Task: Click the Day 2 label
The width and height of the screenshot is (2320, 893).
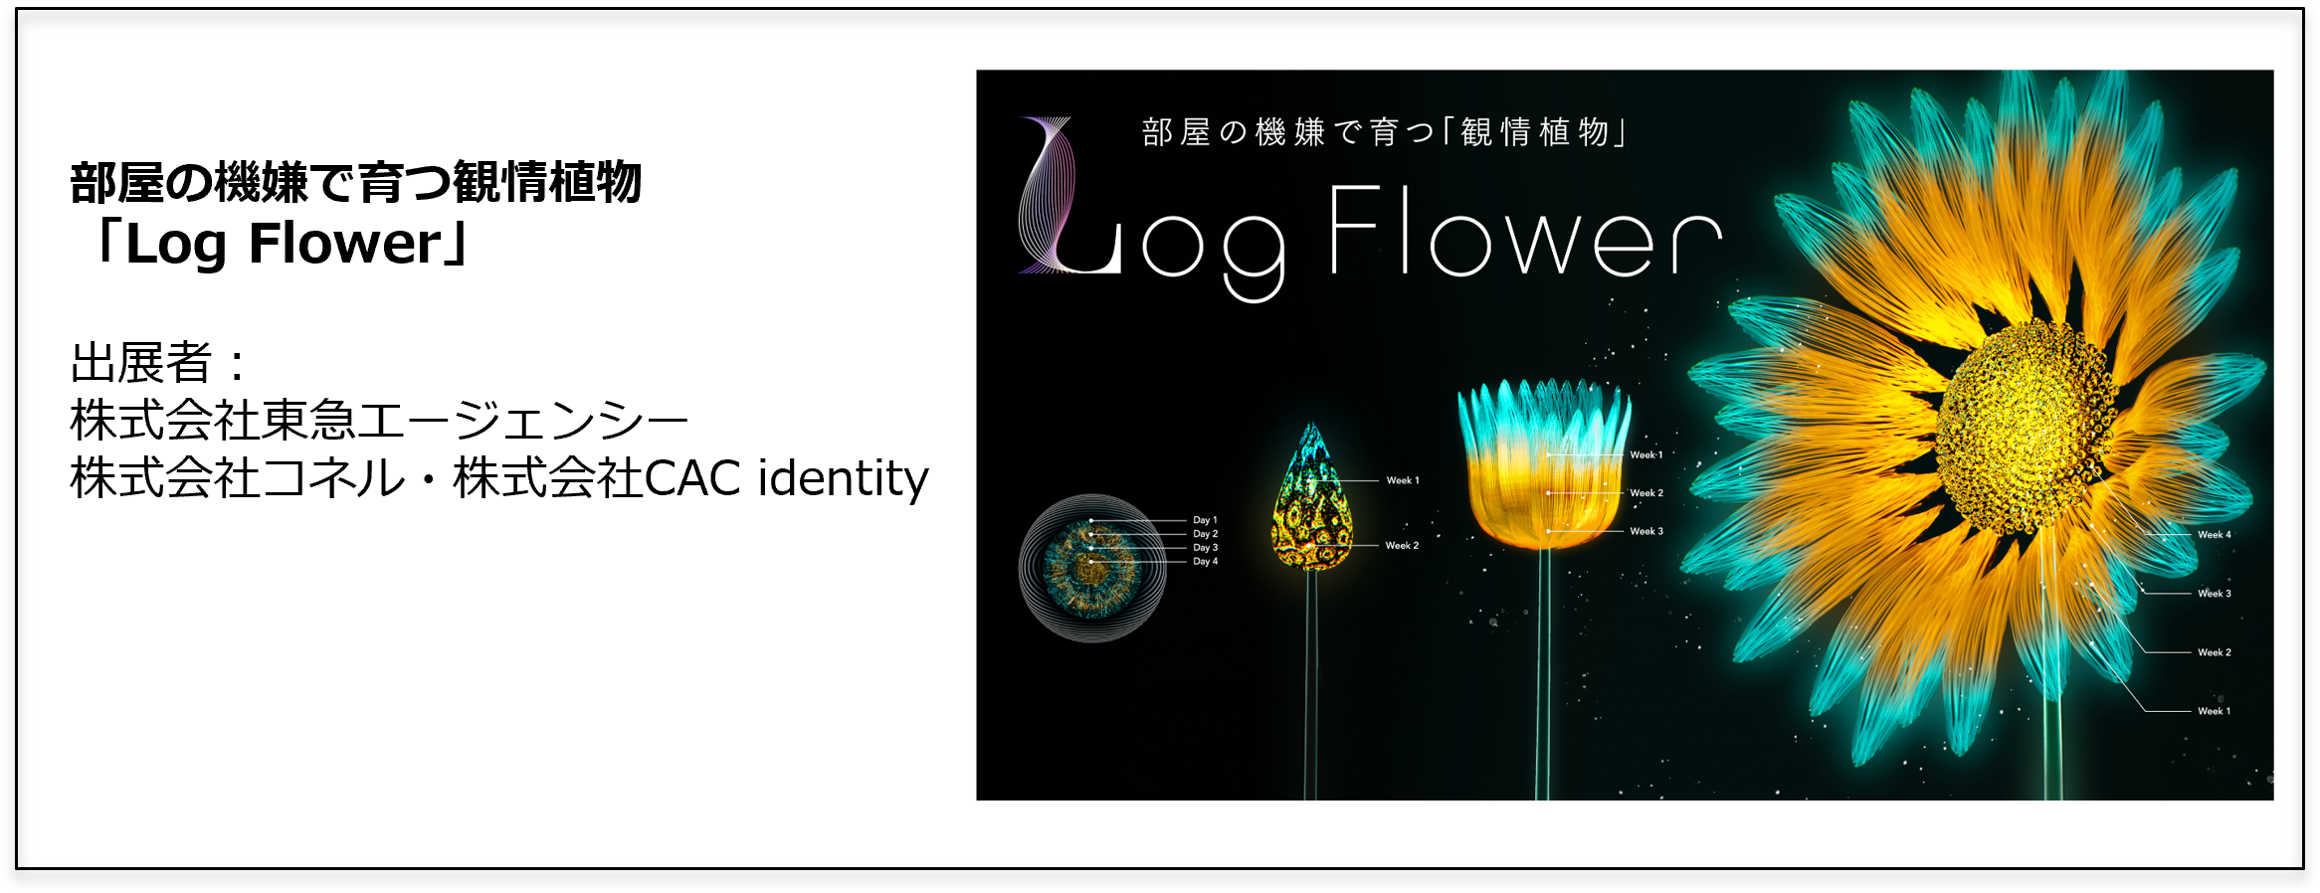Action: click(1205, 534)
